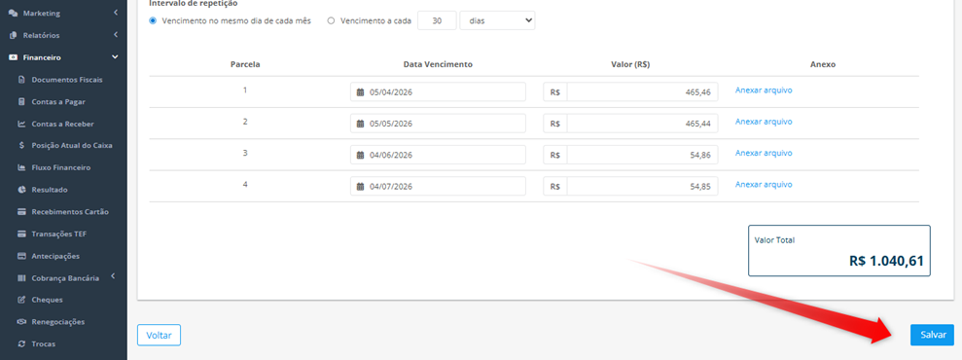Image resolution: width=962 pixels, height=360 pixels.
Task: Click calendar icon for parcela 1 date
Action: 361,92
